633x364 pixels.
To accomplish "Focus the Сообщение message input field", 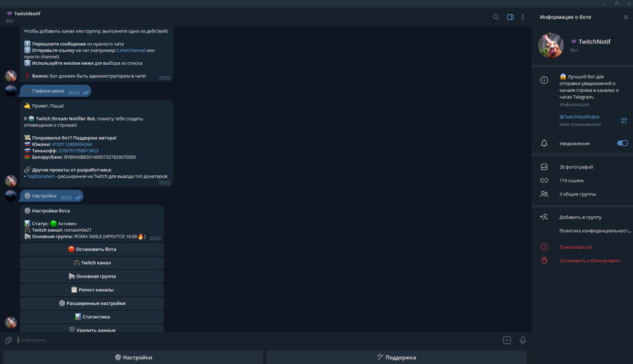I will tap(247, 340).
